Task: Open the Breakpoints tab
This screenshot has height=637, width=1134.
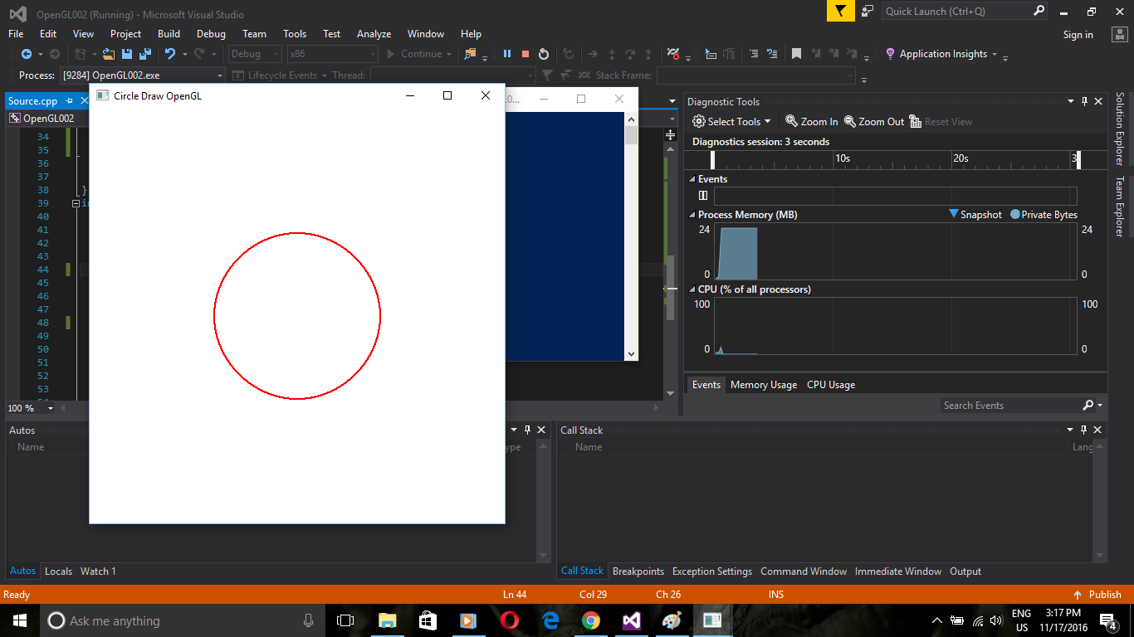Action: (x=638, y=571)
